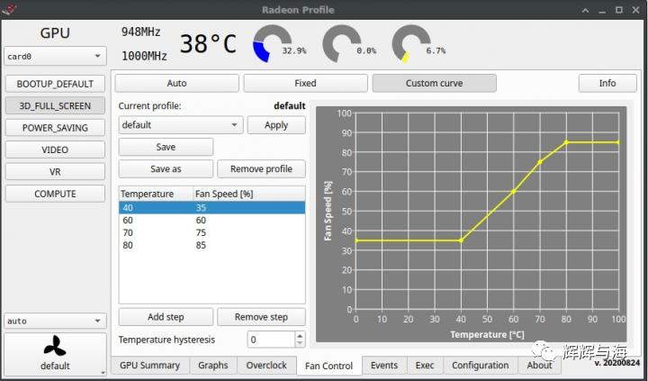Click the blue 32.9% gauge
This screenshot has width=648, height=381.
[273, 44]
